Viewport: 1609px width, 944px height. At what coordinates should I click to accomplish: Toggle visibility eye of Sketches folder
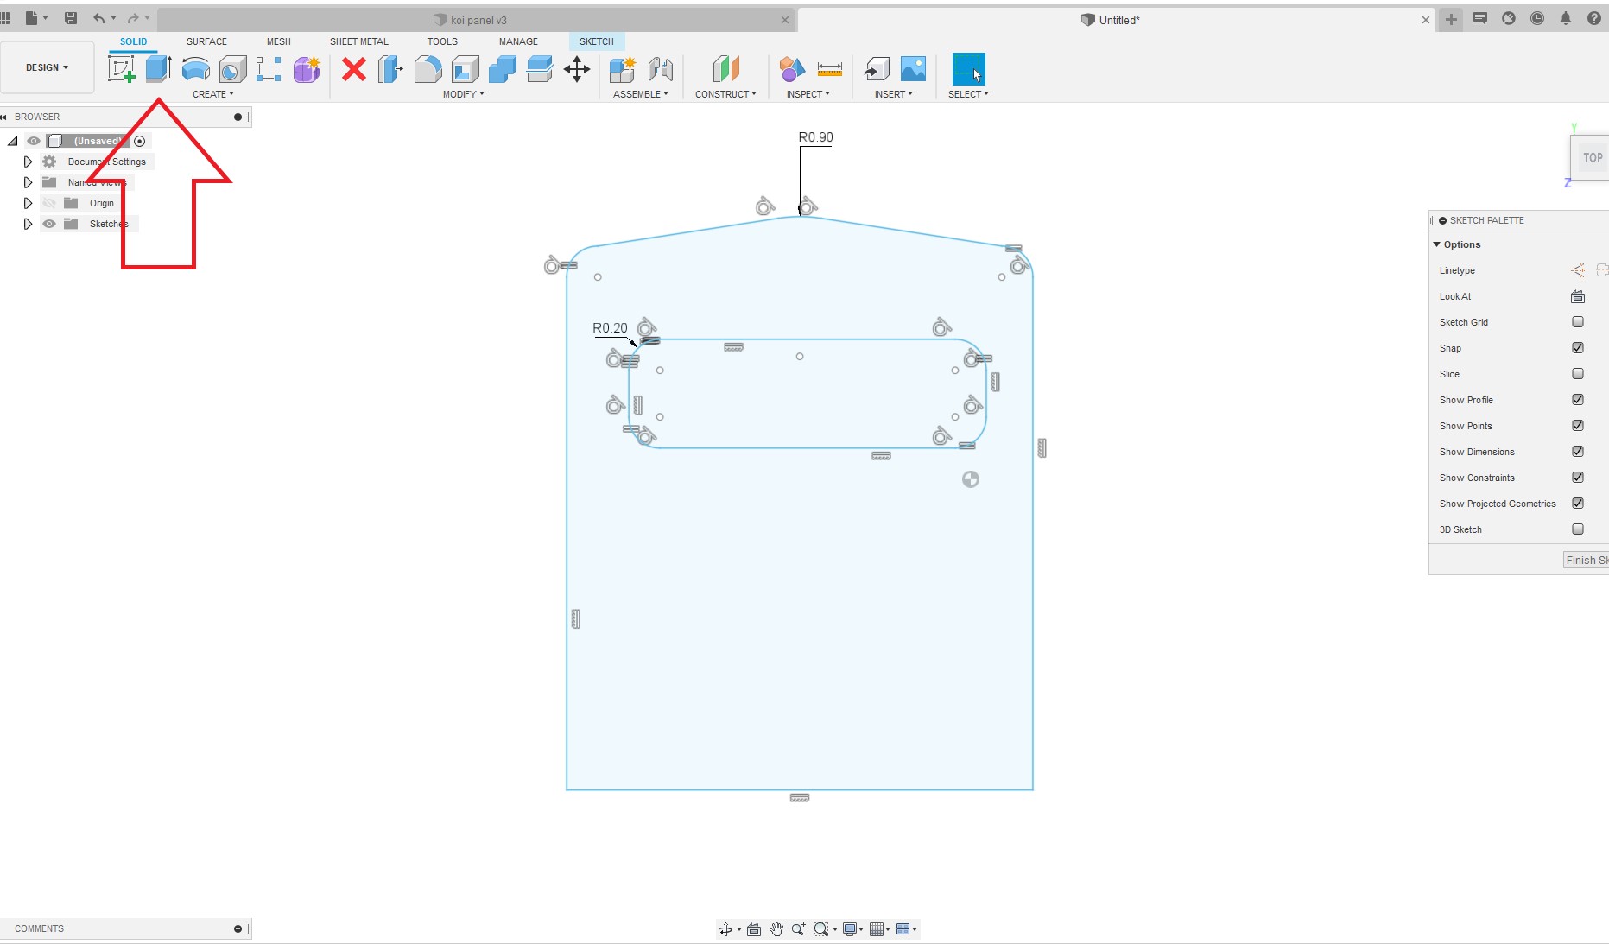click(x=49, y=224)
